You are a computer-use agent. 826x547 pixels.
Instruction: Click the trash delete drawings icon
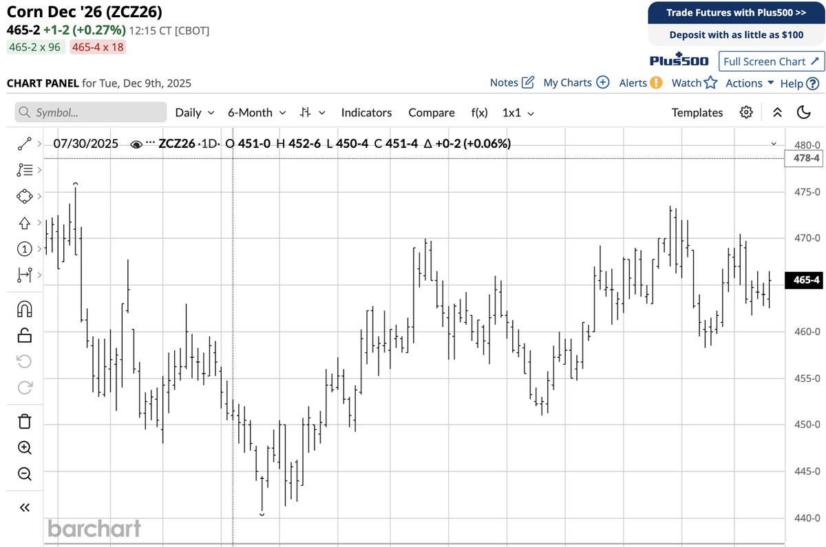(x=25, y=421)
